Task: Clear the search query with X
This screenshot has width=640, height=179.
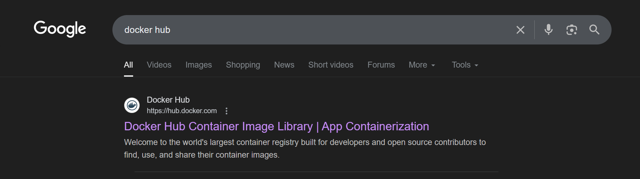Action: (x=520, y=30)
